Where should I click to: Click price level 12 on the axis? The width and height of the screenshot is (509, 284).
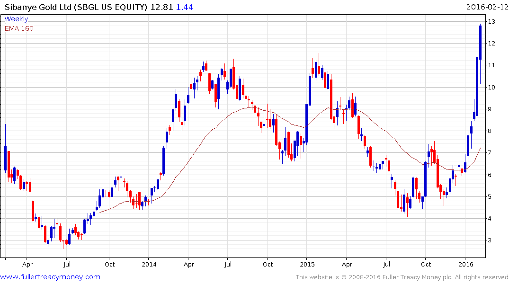tap(491, 44)
